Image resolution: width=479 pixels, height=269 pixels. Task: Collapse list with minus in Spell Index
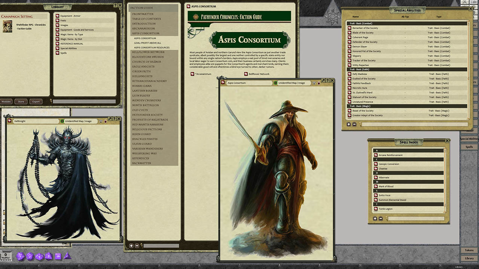381,219
